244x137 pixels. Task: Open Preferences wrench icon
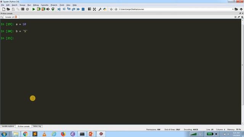[x=100, y=9]
